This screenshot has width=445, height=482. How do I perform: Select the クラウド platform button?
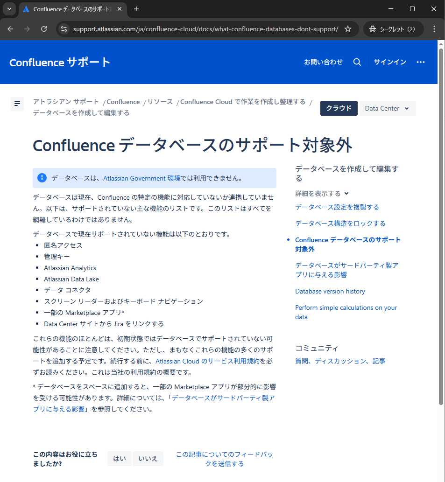pyautogui.click(x=339, y=108)
